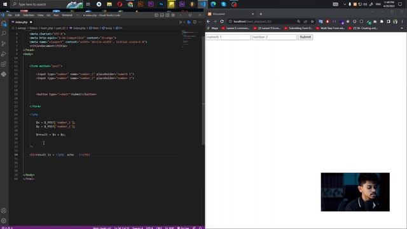Open the File menu in VS Code
The width and height of the screenshot is (407, 229).
pos(10,15)
